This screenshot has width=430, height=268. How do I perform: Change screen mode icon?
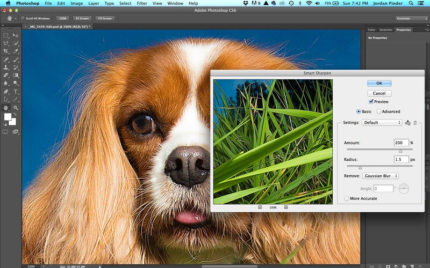click(16, 131)
